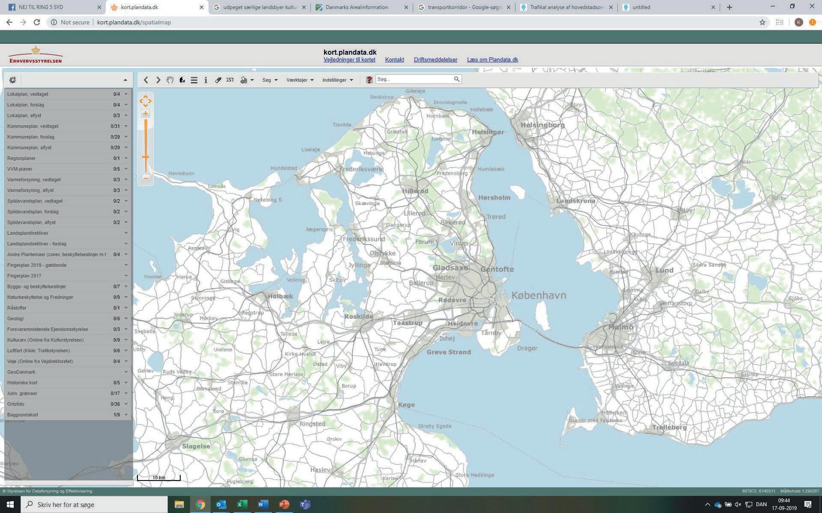The width and height of the screenshot is (822, 513).
Task: Click the info identify tool icon
Action: pos(205,80)
